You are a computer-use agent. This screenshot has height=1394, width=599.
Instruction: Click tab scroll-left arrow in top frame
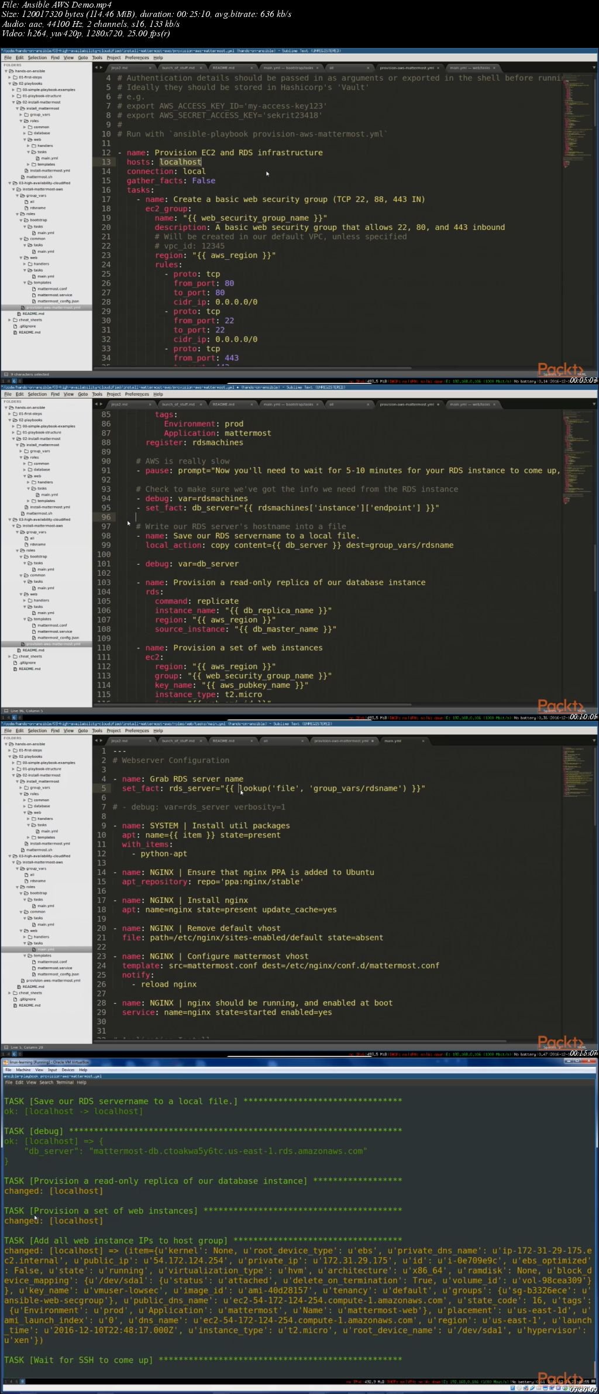pyautogui.click(x=96, y=68)
